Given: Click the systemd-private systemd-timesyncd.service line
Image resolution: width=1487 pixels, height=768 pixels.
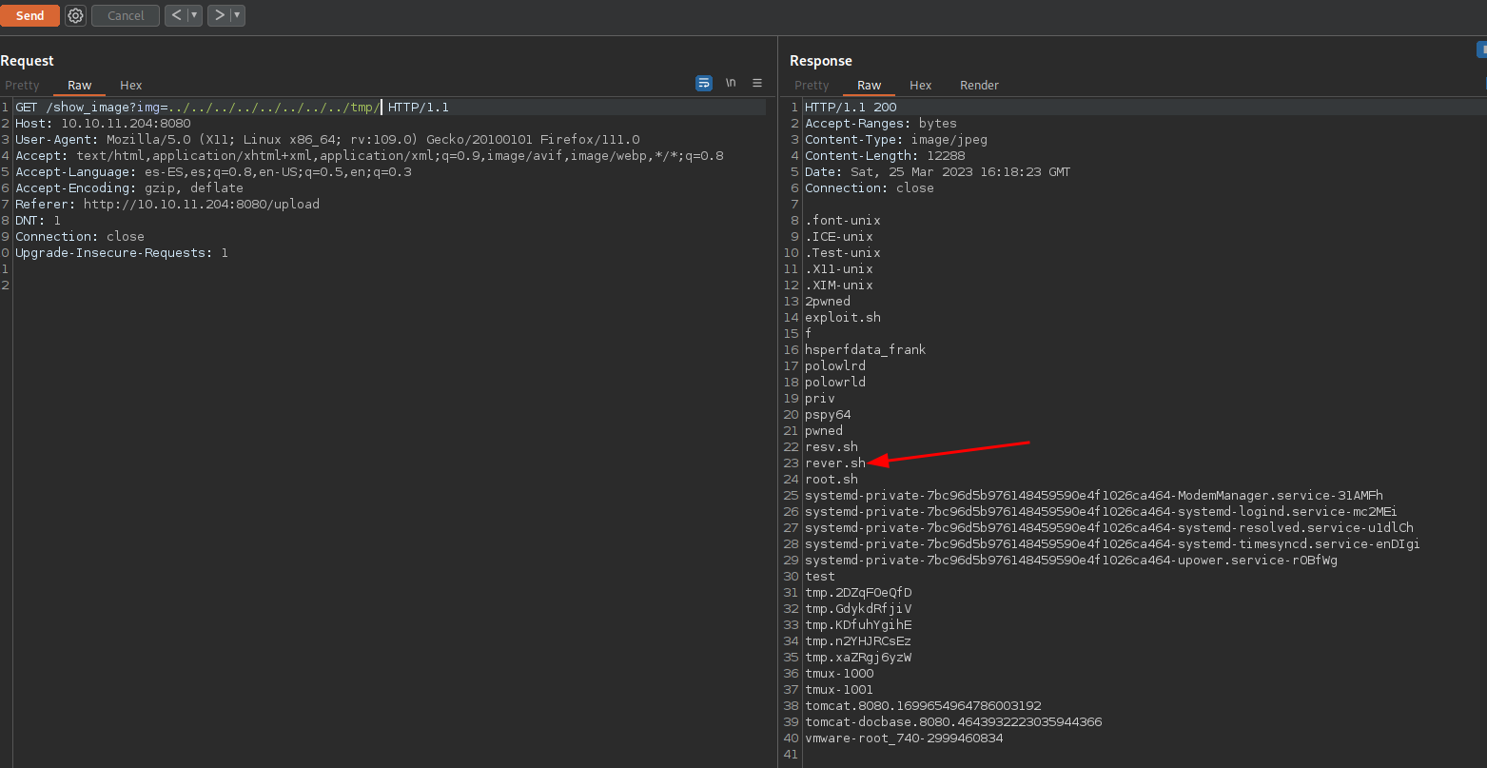Looking at the screenshot, I should [x=1113, y=544].
